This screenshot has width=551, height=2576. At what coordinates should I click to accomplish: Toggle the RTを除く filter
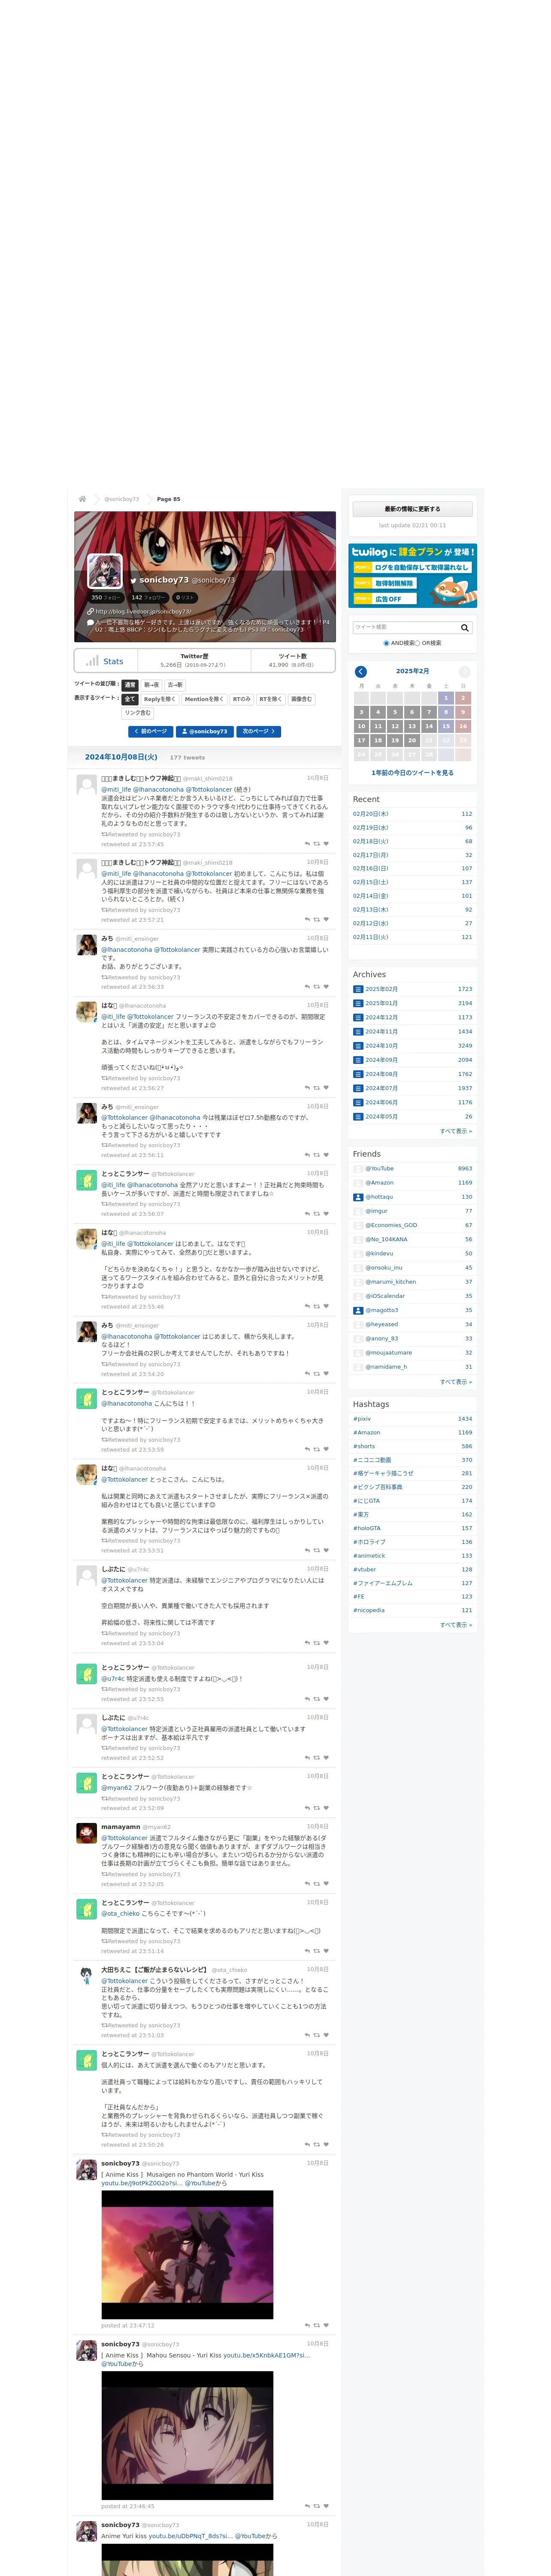pos(271,699)
